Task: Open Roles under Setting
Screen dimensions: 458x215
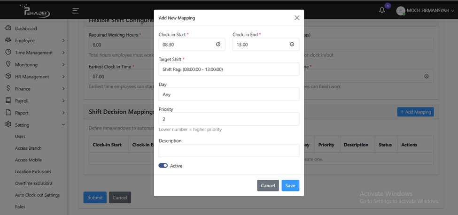Action: click(x=20, y=207)
